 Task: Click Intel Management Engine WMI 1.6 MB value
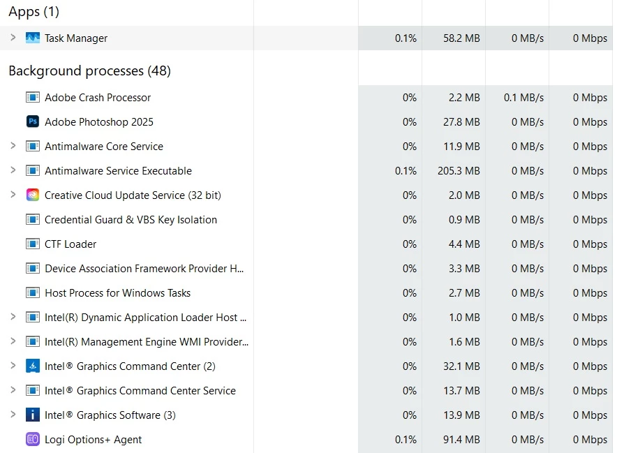(464, 341)
